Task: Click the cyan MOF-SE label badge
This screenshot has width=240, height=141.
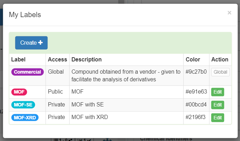Action: click(23, 105)
